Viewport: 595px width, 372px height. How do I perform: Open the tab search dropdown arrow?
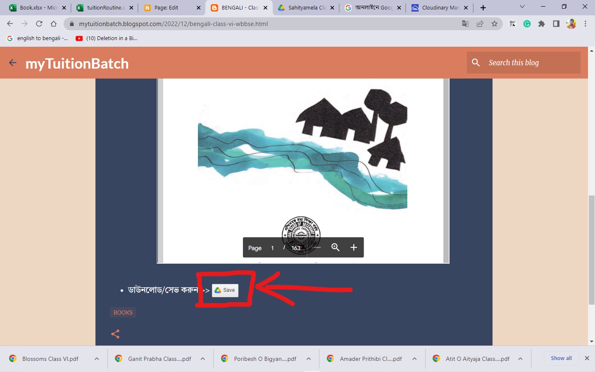(522, 7)
